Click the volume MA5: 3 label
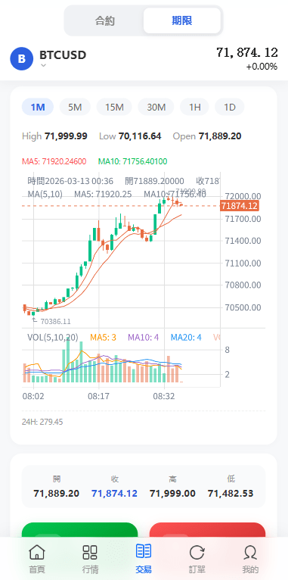Image resolution: width=288 pixels, height=580 pixels. [x=103, y=337]
